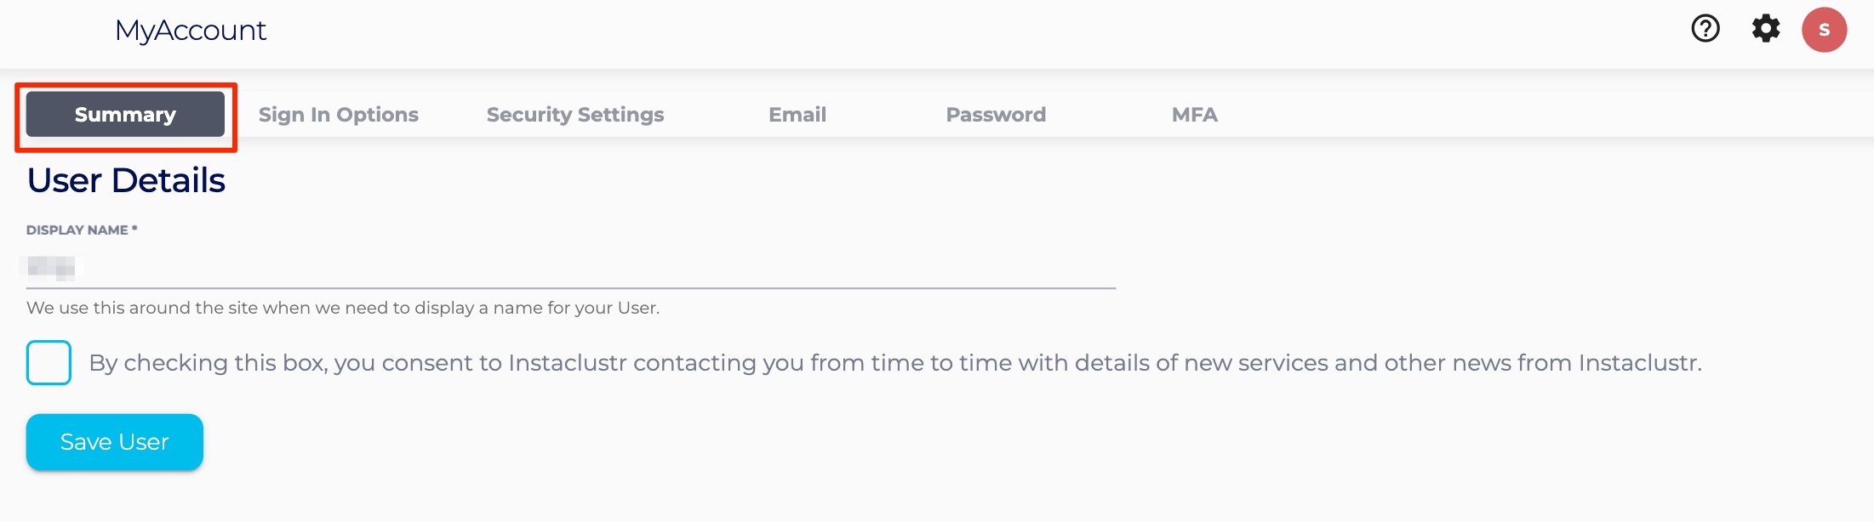Switch to the Summary tab
1874x522 pixels.
125,115
